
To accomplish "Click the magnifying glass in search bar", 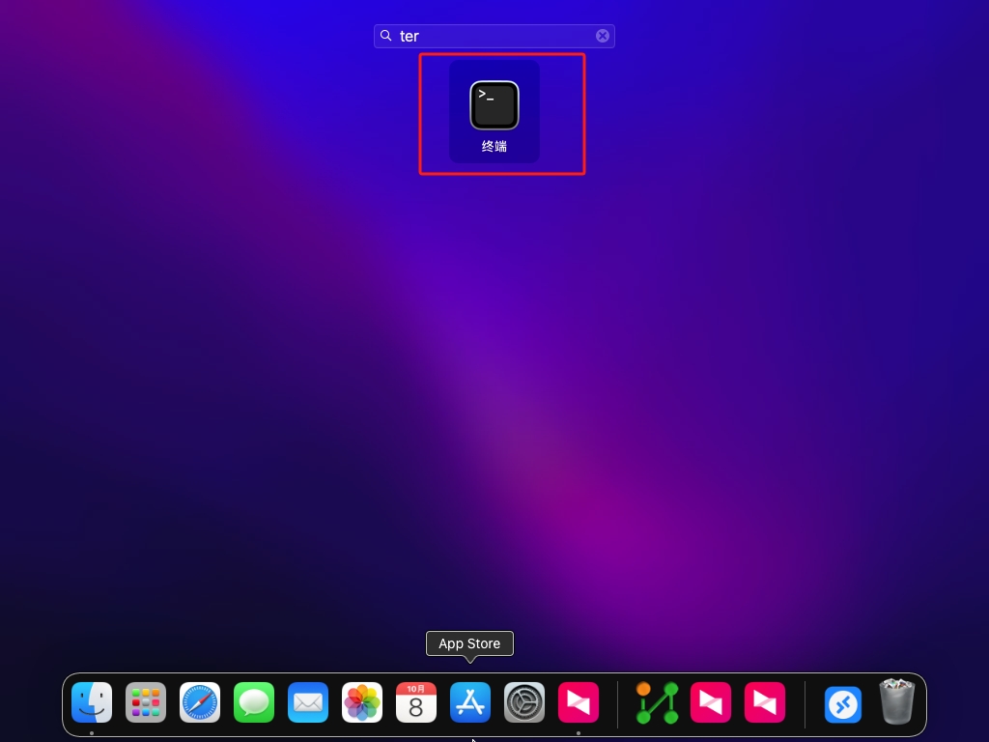I will [386, 36].
